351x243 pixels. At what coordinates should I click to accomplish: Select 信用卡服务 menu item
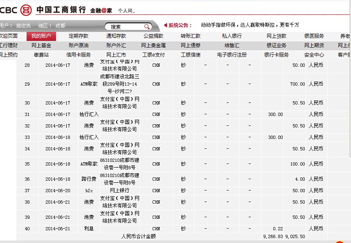pos(79,55)
